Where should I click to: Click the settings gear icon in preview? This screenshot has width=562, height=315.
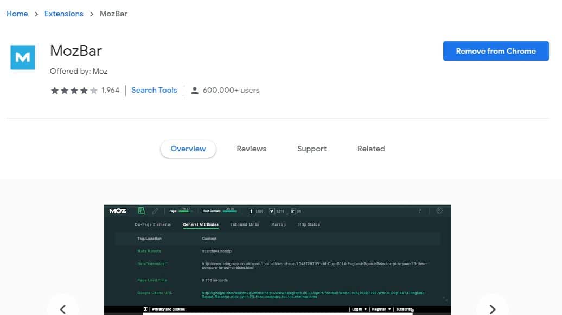(439, 211)
